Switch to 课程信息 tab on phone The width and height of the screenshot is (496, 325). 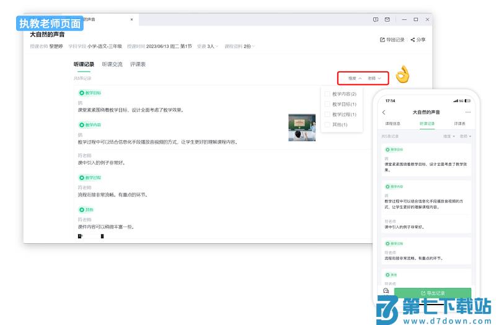point(392,124)
